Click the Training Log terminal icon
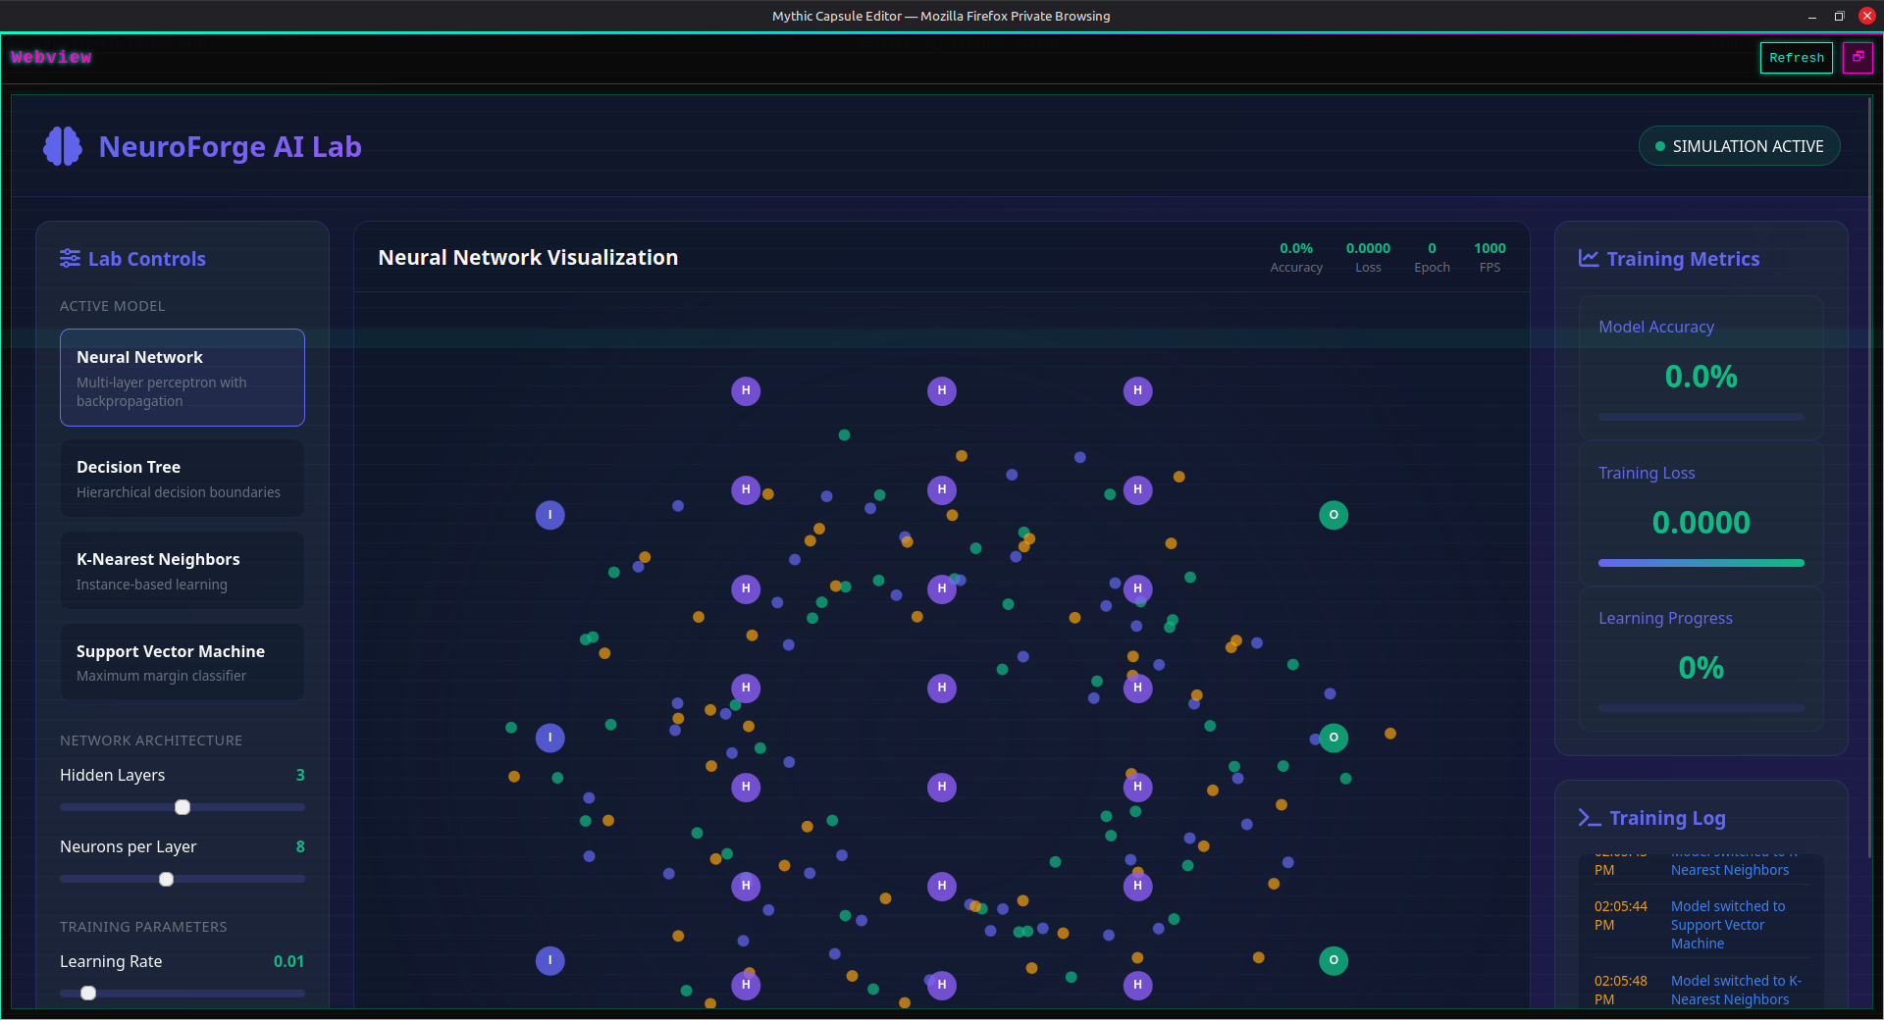Screen dimensions: 1884x1020 pos(1590,816)
